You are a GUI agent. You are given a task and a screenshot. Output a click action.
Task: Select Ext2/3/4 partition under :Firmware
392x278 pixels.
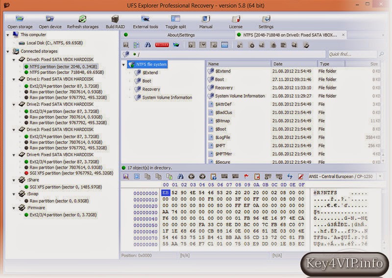[x=63, y=215]
